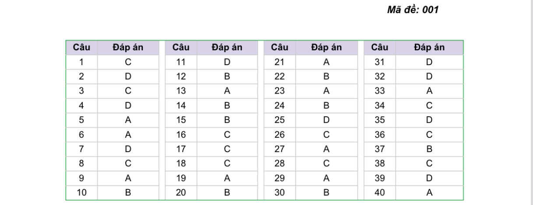This screenshot has width=533, height=205.
Task: Click the answer cell for question 40
Action: pyautogui.click(x=429, y=192)
